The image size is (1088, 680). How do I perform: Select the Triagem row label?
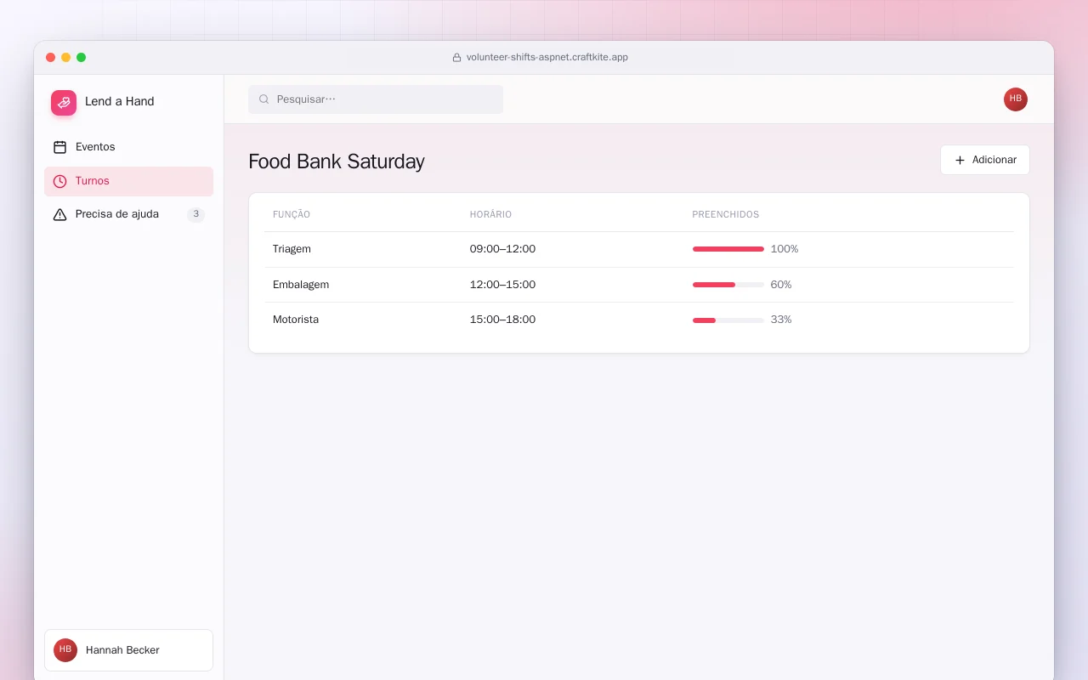click(x=292, y=249)
